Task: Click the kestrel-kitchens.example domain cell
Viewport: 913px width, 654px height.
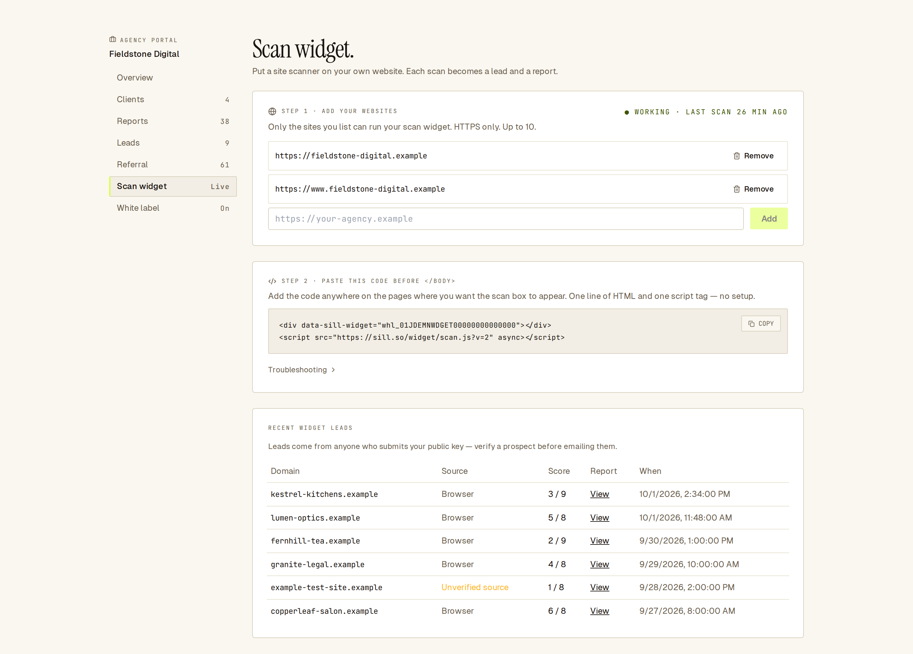Action: pos(324,494)
